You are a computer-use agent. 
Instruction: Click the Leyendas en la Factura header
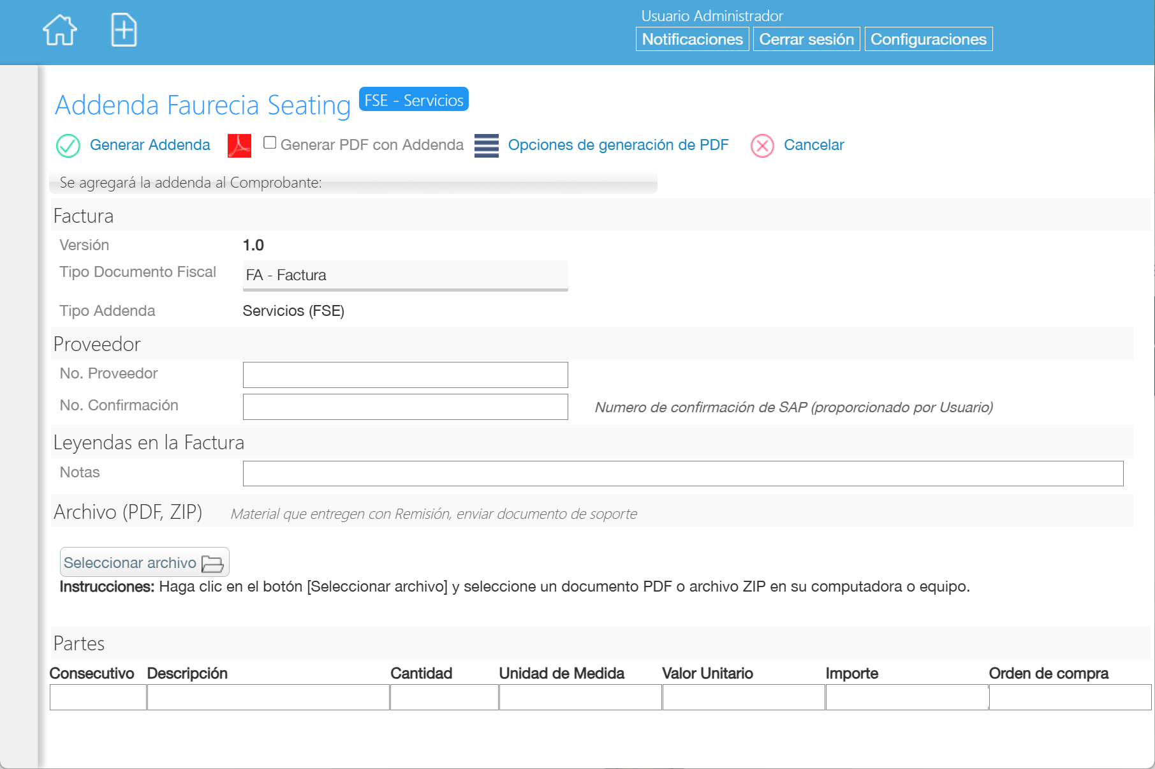[x=149, y=442]
